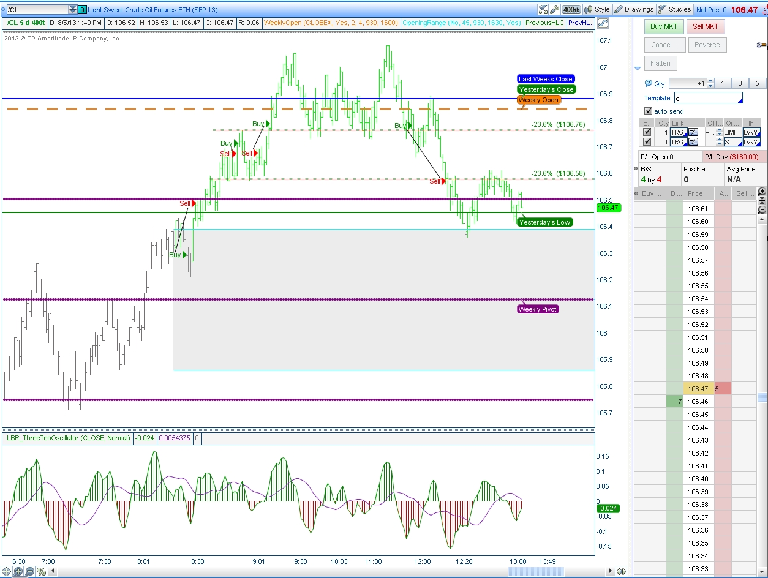Select the /CL 5 d 400t chart label
The width and height of the screenshot is (768, 578).
25,23
